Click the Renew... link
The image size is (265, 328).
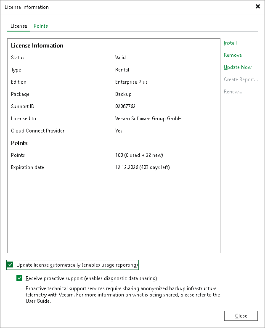[x=233, y=92]
